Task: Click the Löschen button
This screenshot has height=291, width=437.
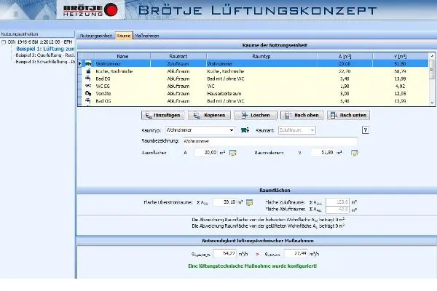Action: click(256, 115)
